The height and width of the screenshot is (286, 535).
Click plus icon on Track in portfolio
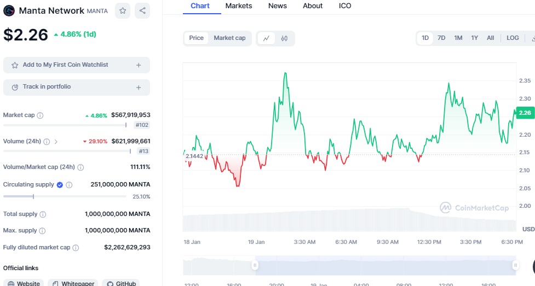pyautogui.click(x=139, y=87)
